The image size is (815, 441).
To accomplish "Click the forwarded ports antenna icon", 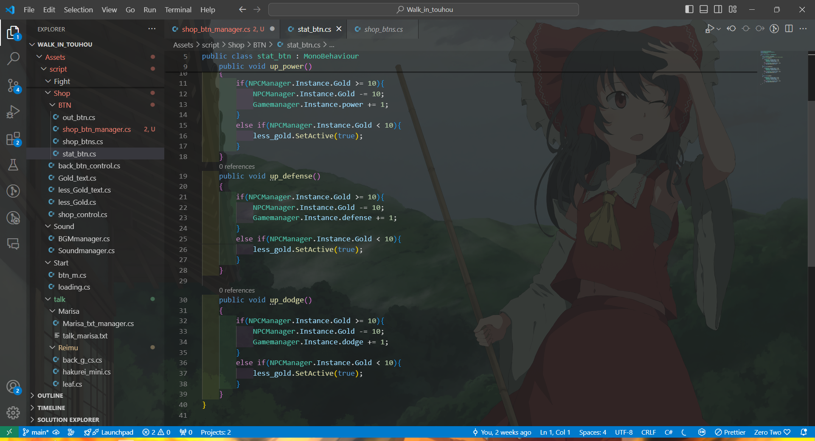I will tap(186, 432).
